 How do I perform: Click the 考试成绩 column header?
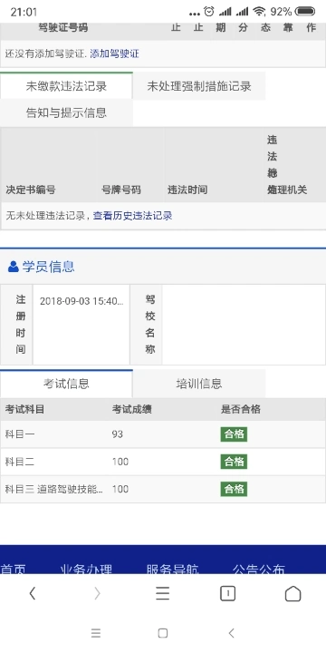coord(132,409)
